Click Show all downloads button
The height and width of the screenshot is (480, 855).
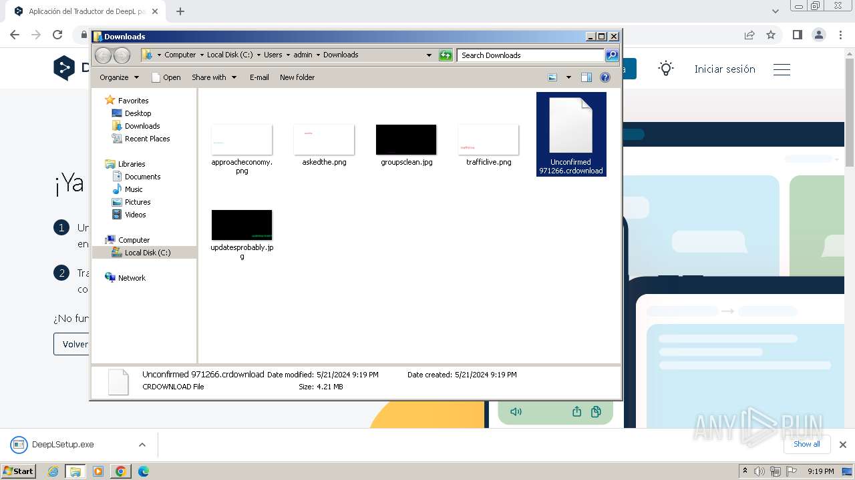(x=806, y=444)
